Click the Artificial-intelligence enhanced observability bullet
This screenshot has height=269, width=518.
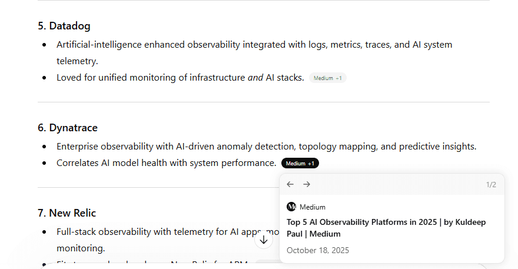[x=254, y=53]
